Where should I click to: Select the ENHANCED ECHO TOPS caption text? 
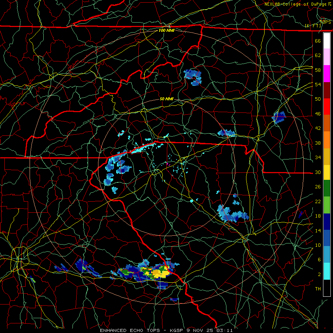click(130, 330)
